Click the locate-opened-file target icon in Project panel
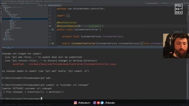The height and width of the screenshot is (106, 189). coord(39,5)
